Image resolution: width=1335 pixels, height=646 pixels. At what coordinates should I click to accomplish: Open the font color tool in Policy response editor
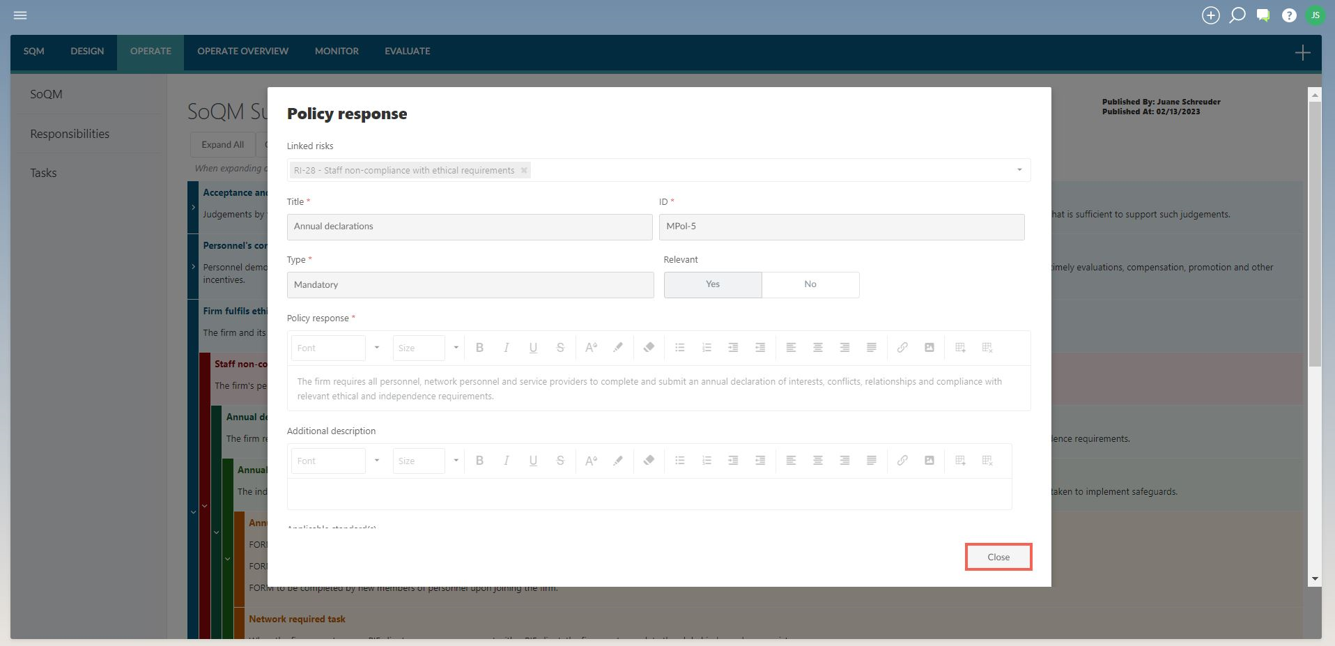coord(591,348)
